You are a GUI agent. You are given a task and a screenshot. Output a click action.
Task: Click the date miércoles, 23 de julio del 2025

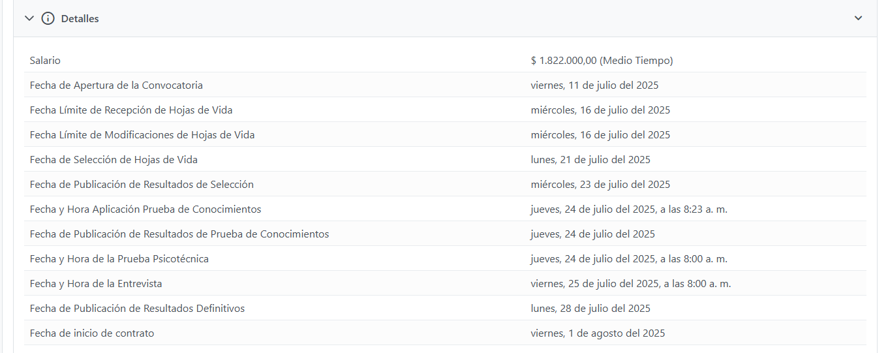600,185
